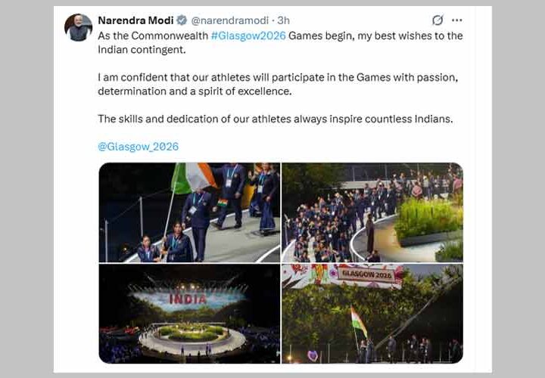
Task: Click the Narendra Modi display name
Action: coord(135,20)
